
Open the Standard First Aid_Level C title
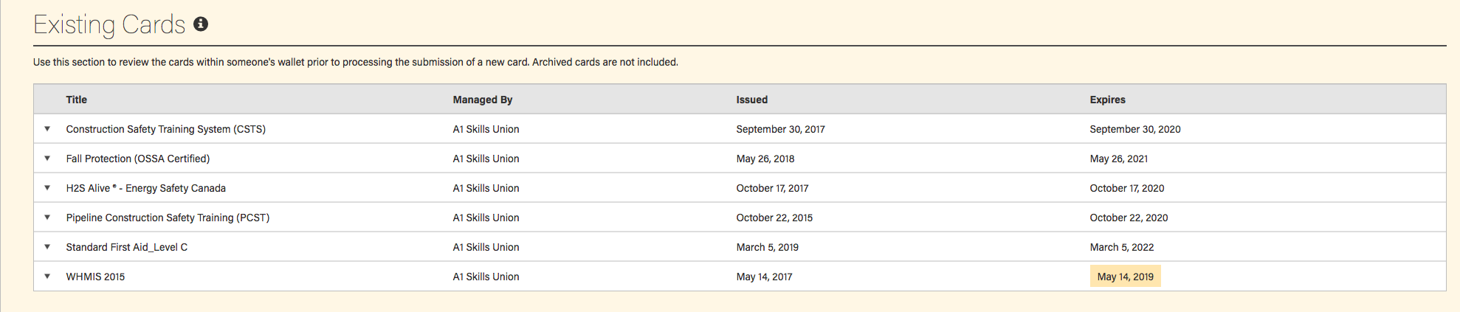(x=126, y=247)
